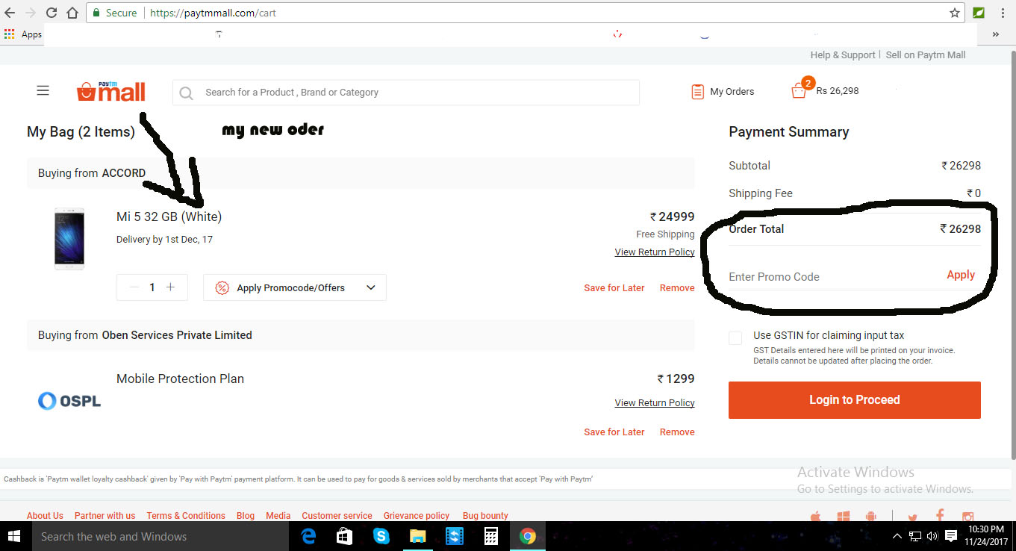Remove Mobile Protection Plan from bag
1016x551 pixels.
[677, 432]
